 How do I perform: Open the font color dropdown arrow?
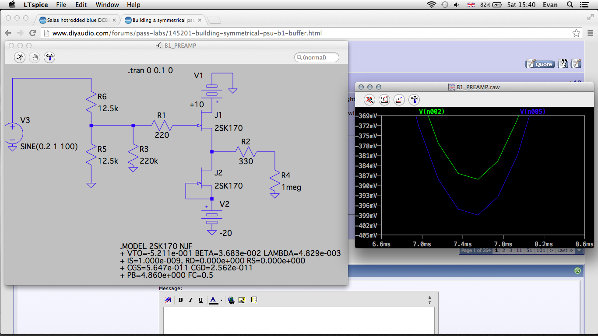221,300
